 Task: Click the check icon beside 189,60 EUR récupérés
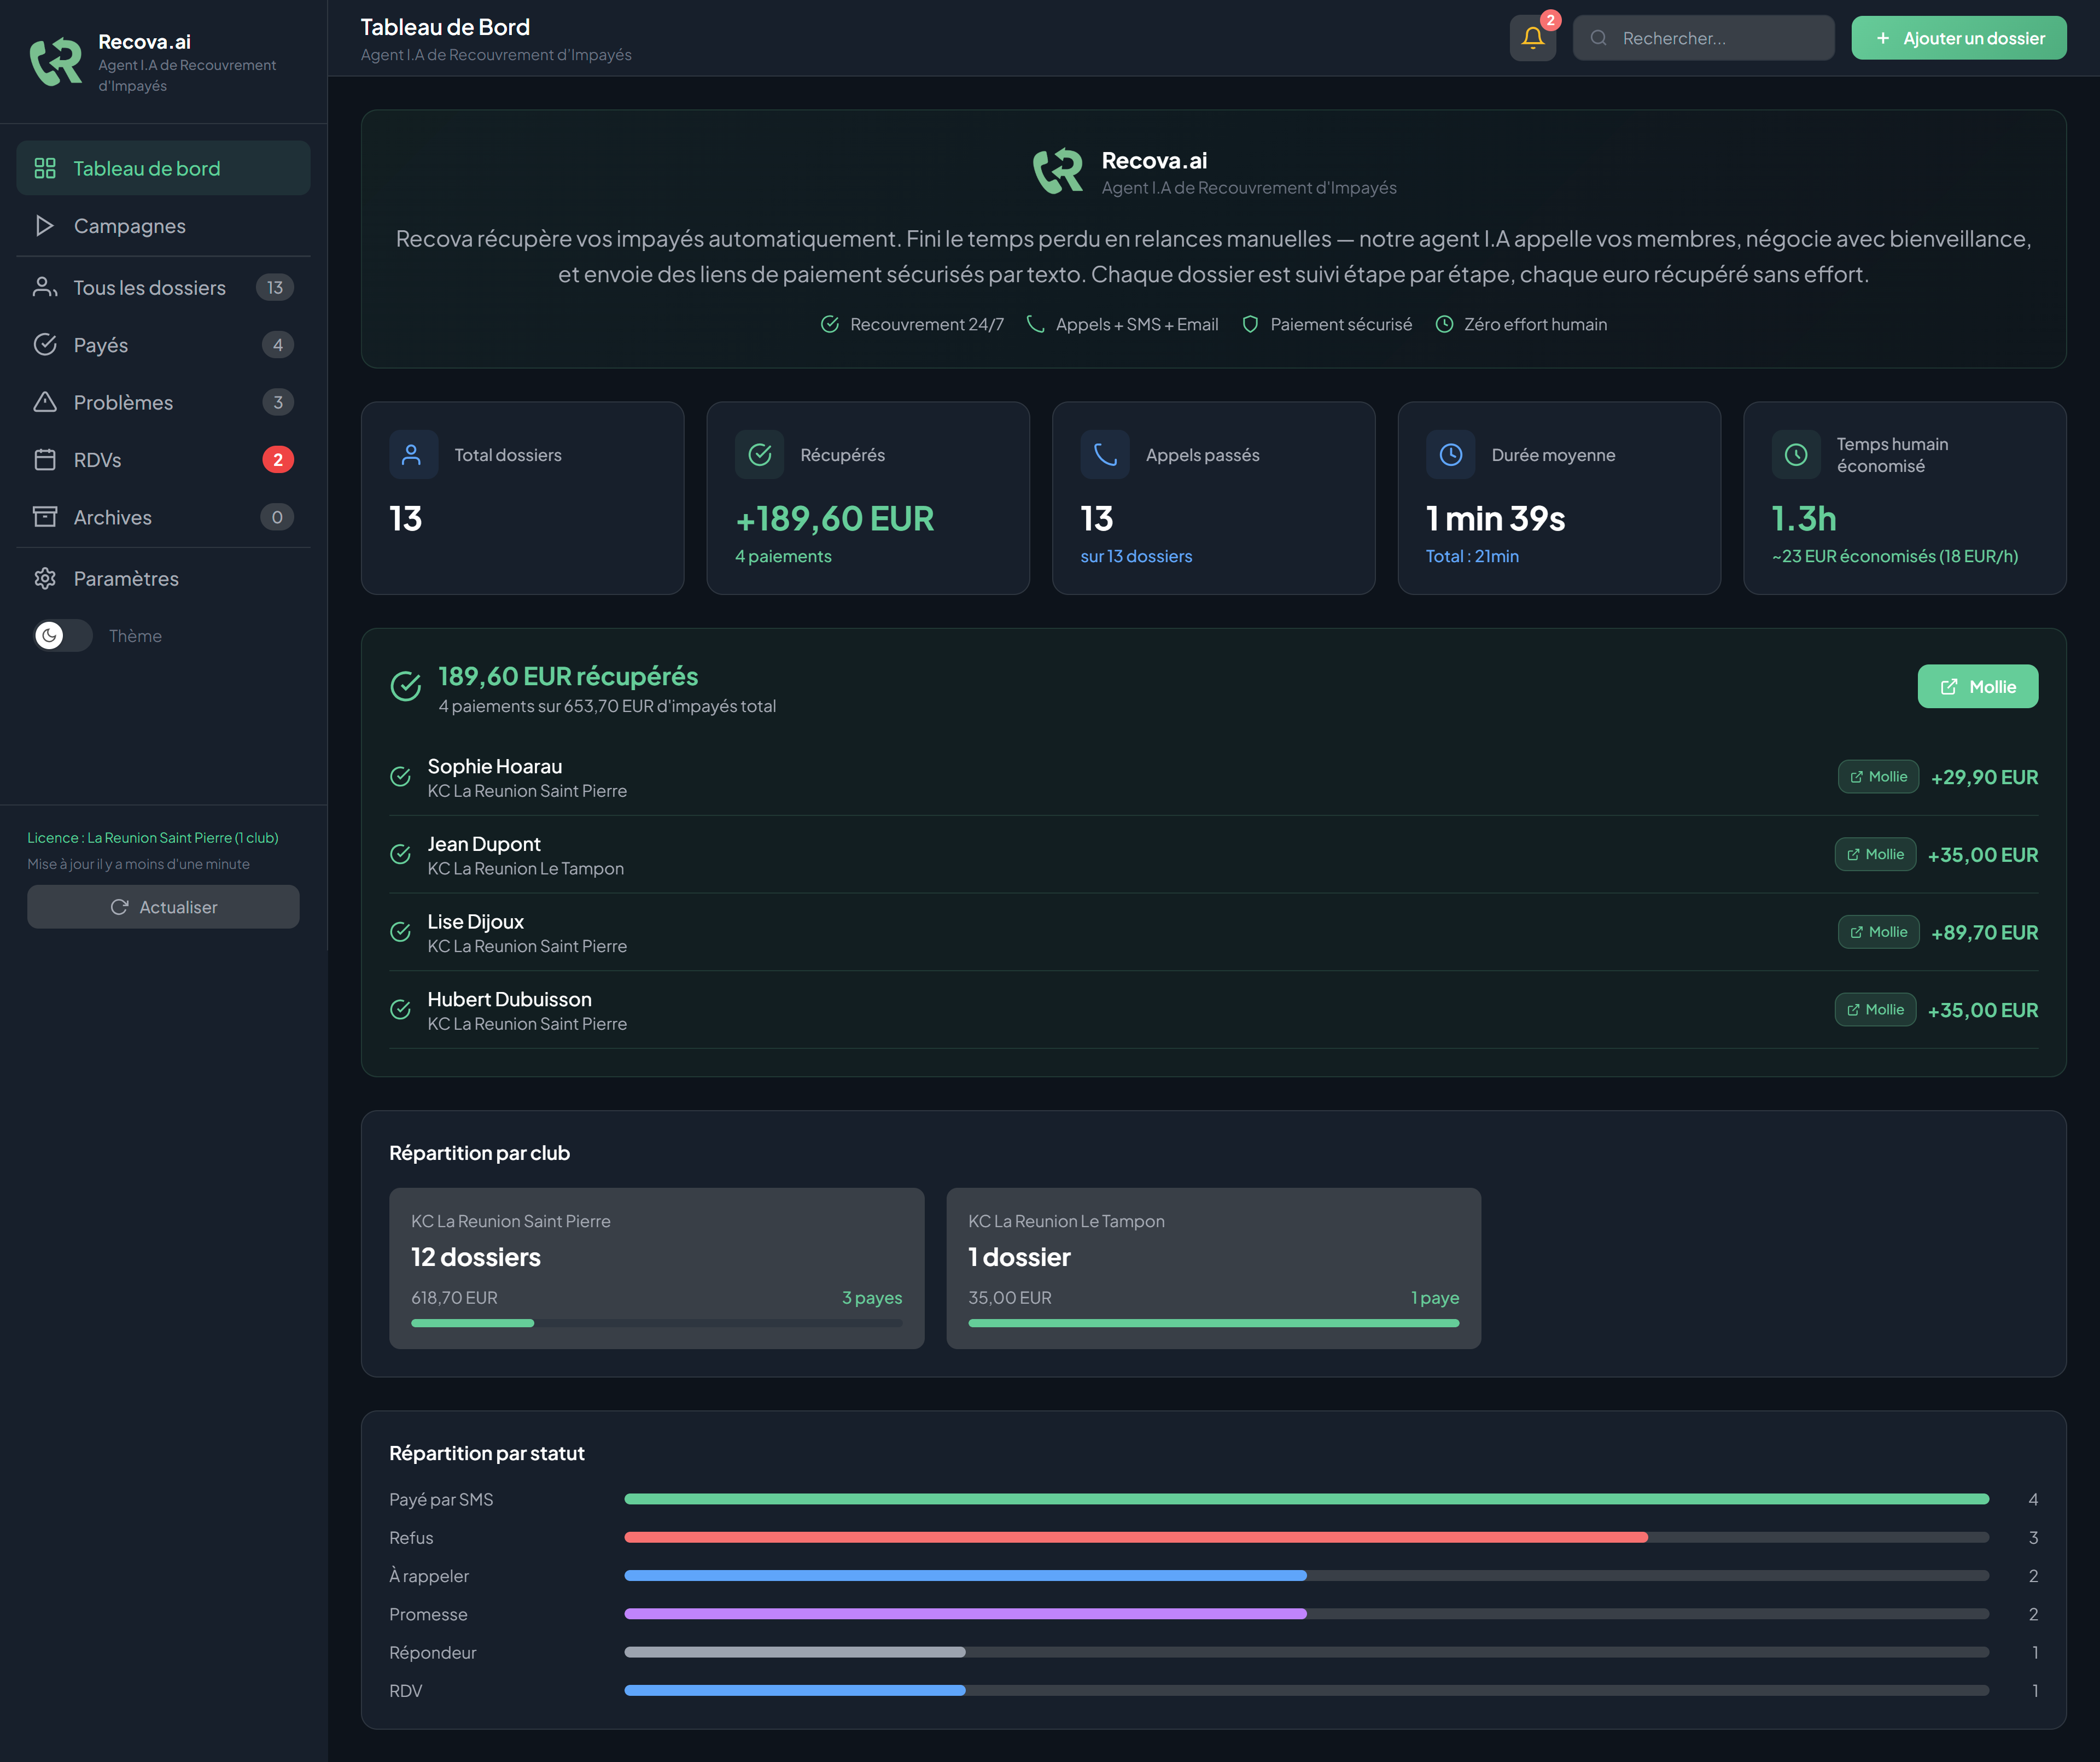pos(406,687)
